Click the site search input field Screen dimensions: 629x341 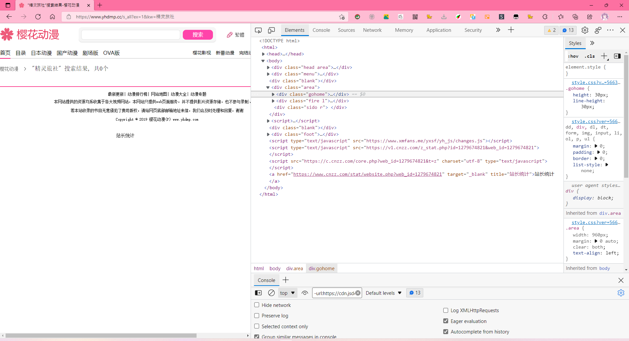(130, 35)
